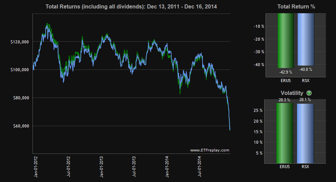The width and height of the screenshot is (336, 182).
Task: Click the green ERUS bar in Total Return chart
Action: [x=286, y=41]
